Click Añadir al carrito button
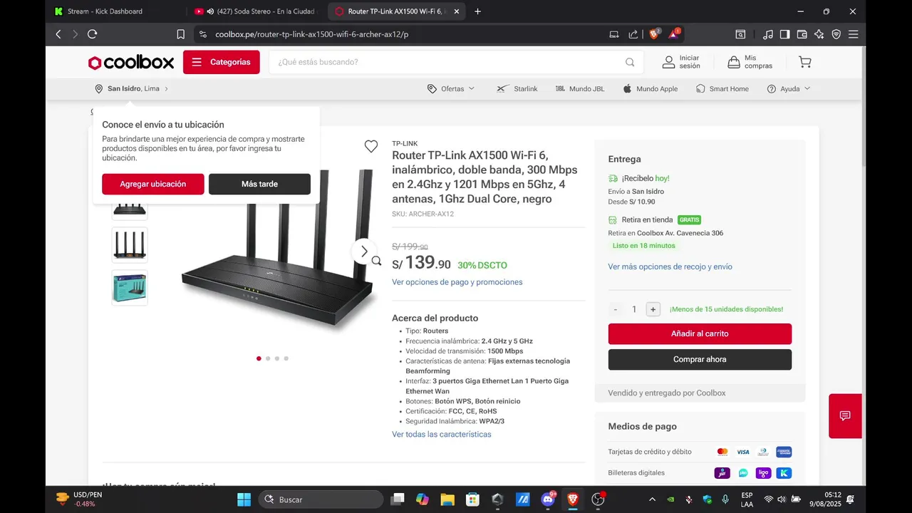Viewport: 912px width, 513px height. [x=700, y=333]
